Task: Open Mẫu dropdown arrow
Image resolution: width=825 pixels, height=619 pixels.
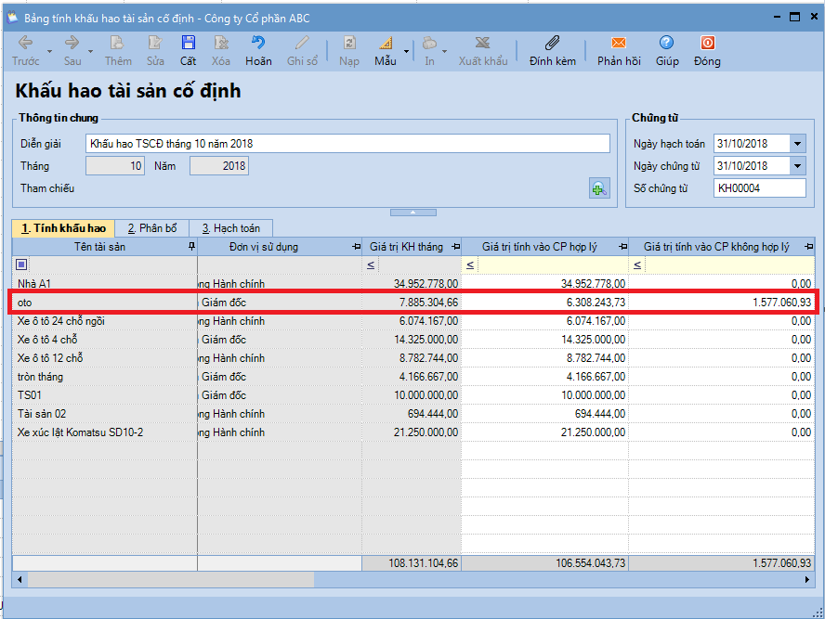Action: point(406,51)
